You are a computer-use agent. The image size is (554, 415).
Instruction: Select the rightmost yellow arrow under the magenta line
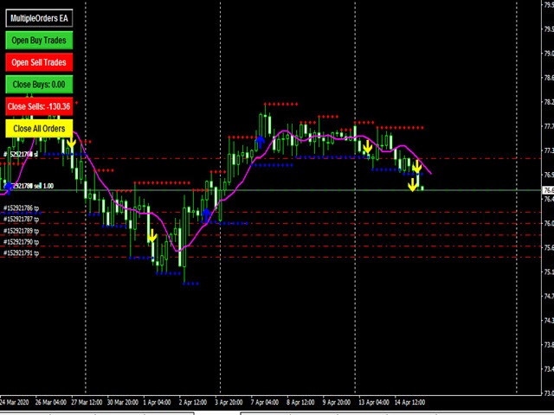pos(417,167)
